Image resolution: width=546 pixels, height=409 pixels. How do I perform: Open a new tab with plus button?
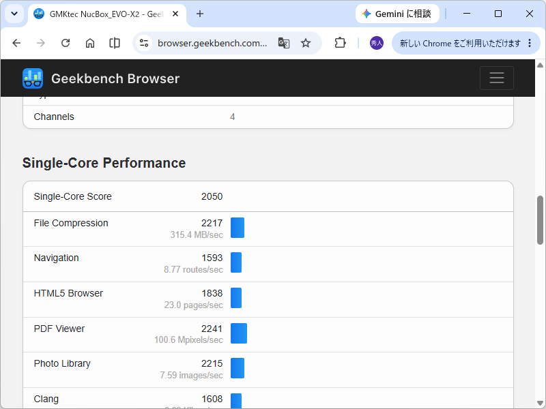[x=200, y=14]
